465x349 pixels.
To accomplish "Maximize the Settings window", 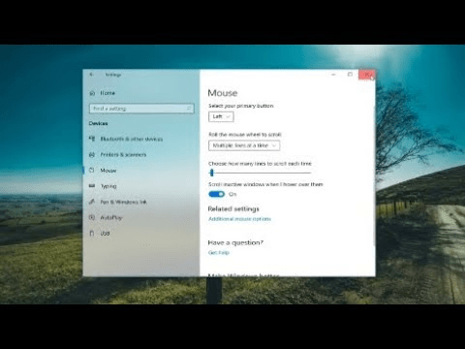I will pyautogui.click(x=350, y=75).
